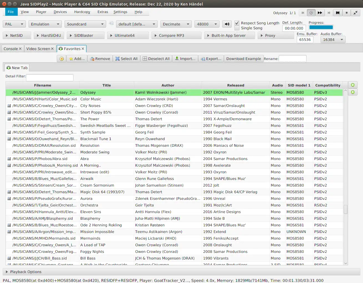This screenshot has width=363, height=283.
Task: Open the Decimate sampling method dropdown
Action: coord(176,24)
